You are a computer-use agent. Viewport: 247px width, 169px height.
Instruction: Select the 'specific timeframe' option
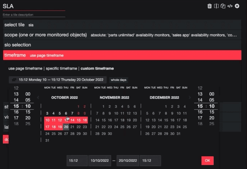(61, 68)
